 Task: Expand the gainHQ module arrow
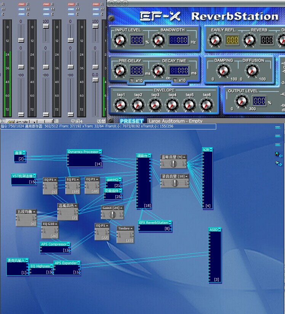point(120,179)
